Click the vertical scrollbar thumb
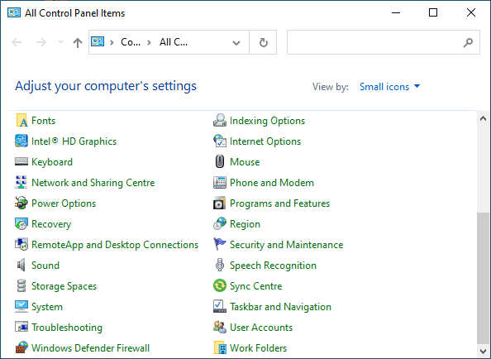491x359 pixels. click(x=483, y=278)
